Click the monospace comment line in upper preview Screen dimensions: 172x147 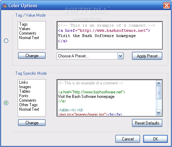coord(106,25)
